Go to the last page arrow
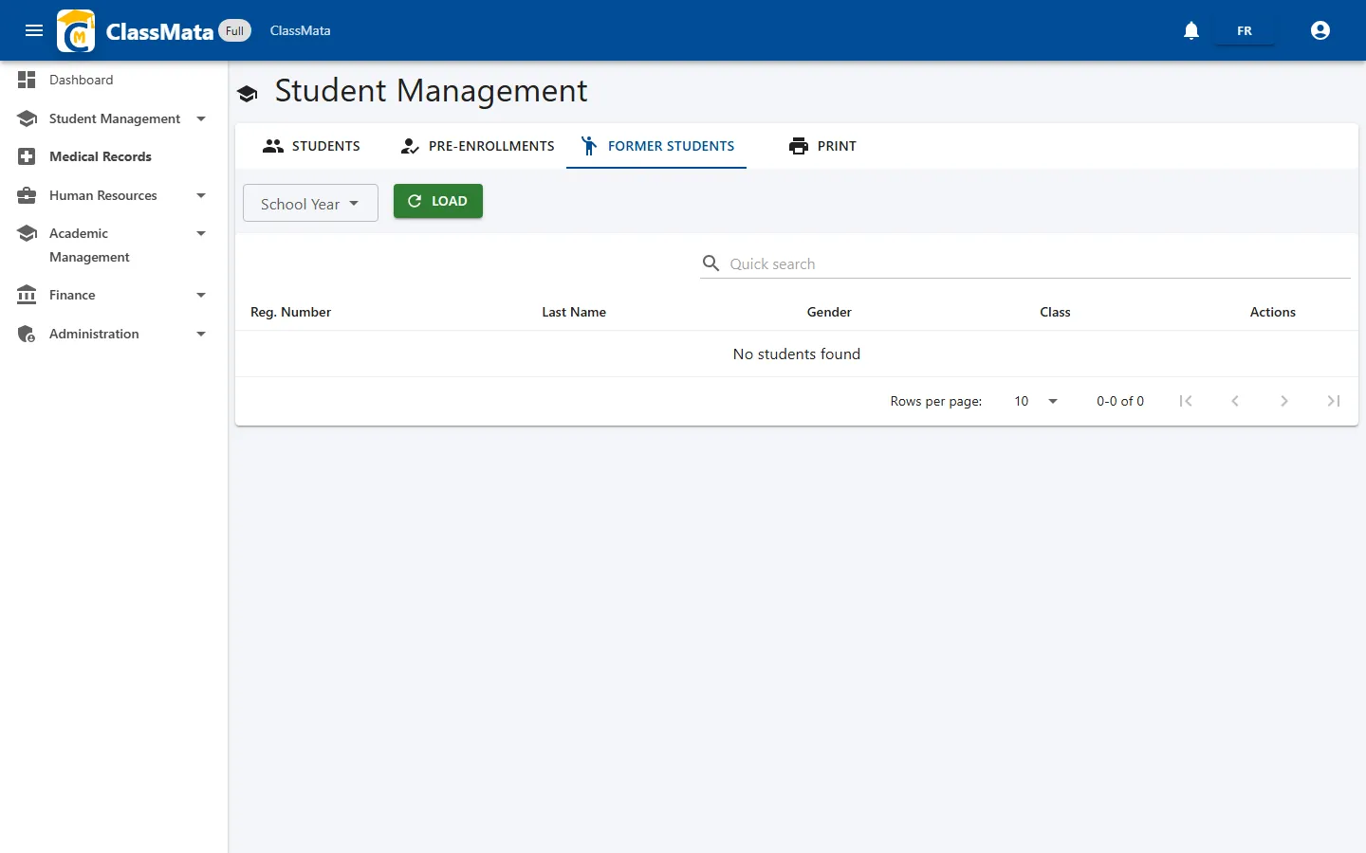Viewport: 1366px width, 853px height. click(x=1334, y=401)
